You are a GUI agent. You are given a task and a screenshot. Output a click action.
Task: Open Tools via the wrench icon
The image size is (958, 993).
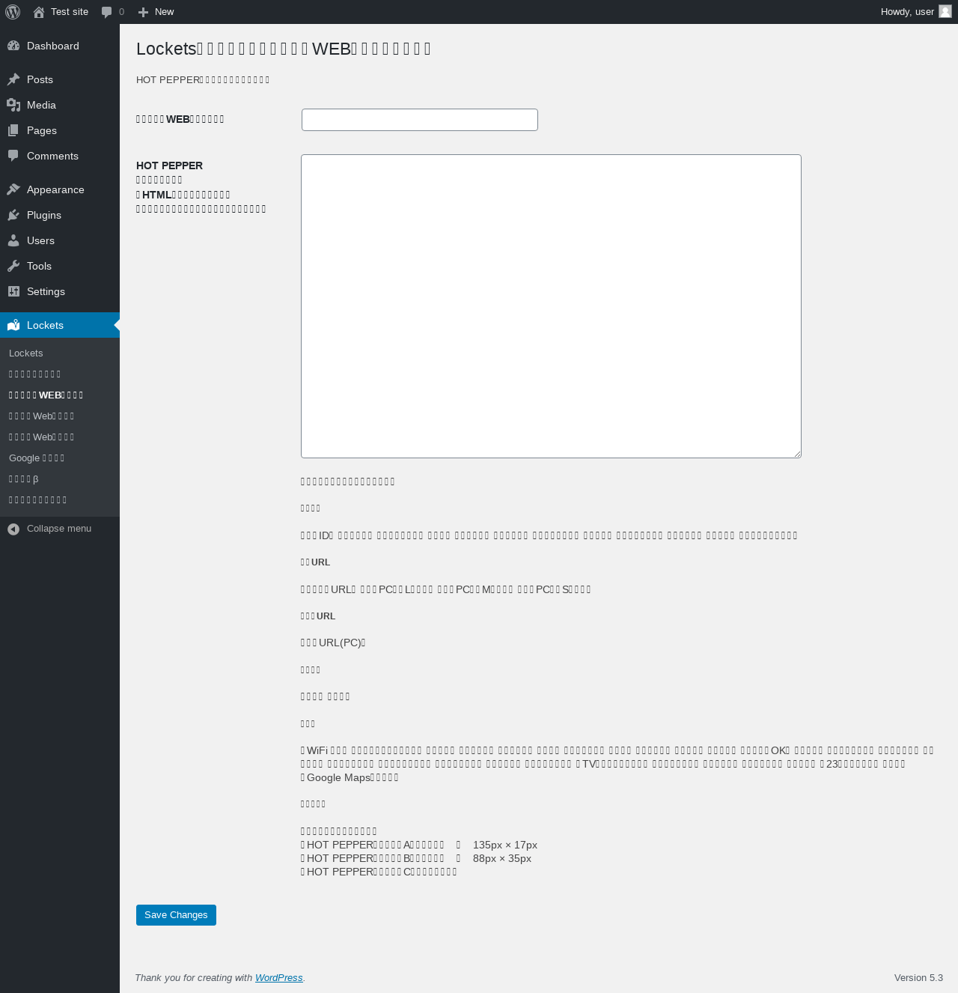click(13, 266)
